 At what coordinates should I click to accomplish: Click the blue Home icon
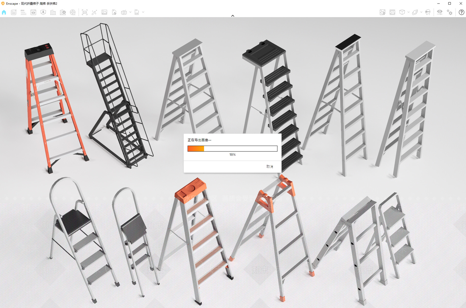[4, 12]
